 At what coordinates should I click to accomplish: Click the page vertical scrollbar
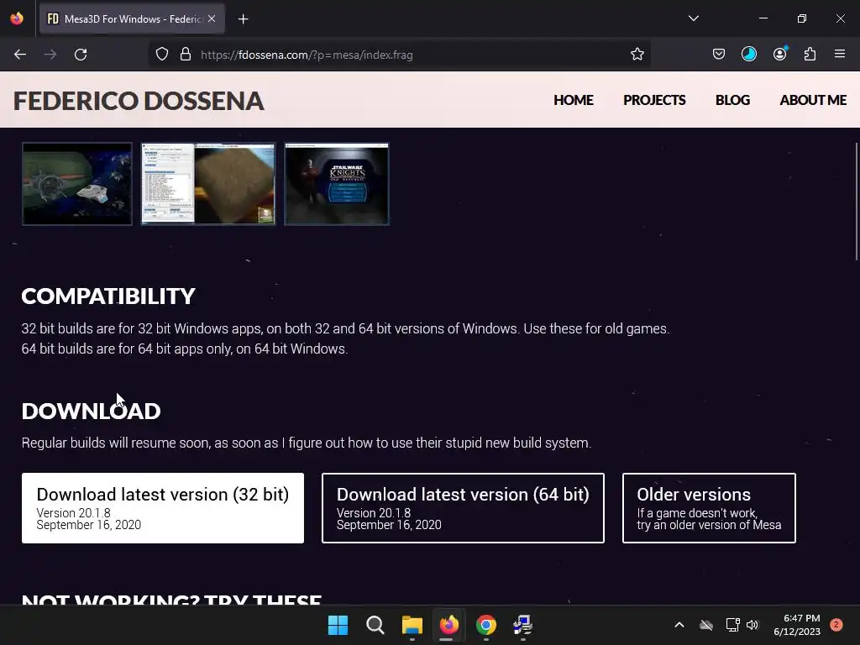[857, 202]
